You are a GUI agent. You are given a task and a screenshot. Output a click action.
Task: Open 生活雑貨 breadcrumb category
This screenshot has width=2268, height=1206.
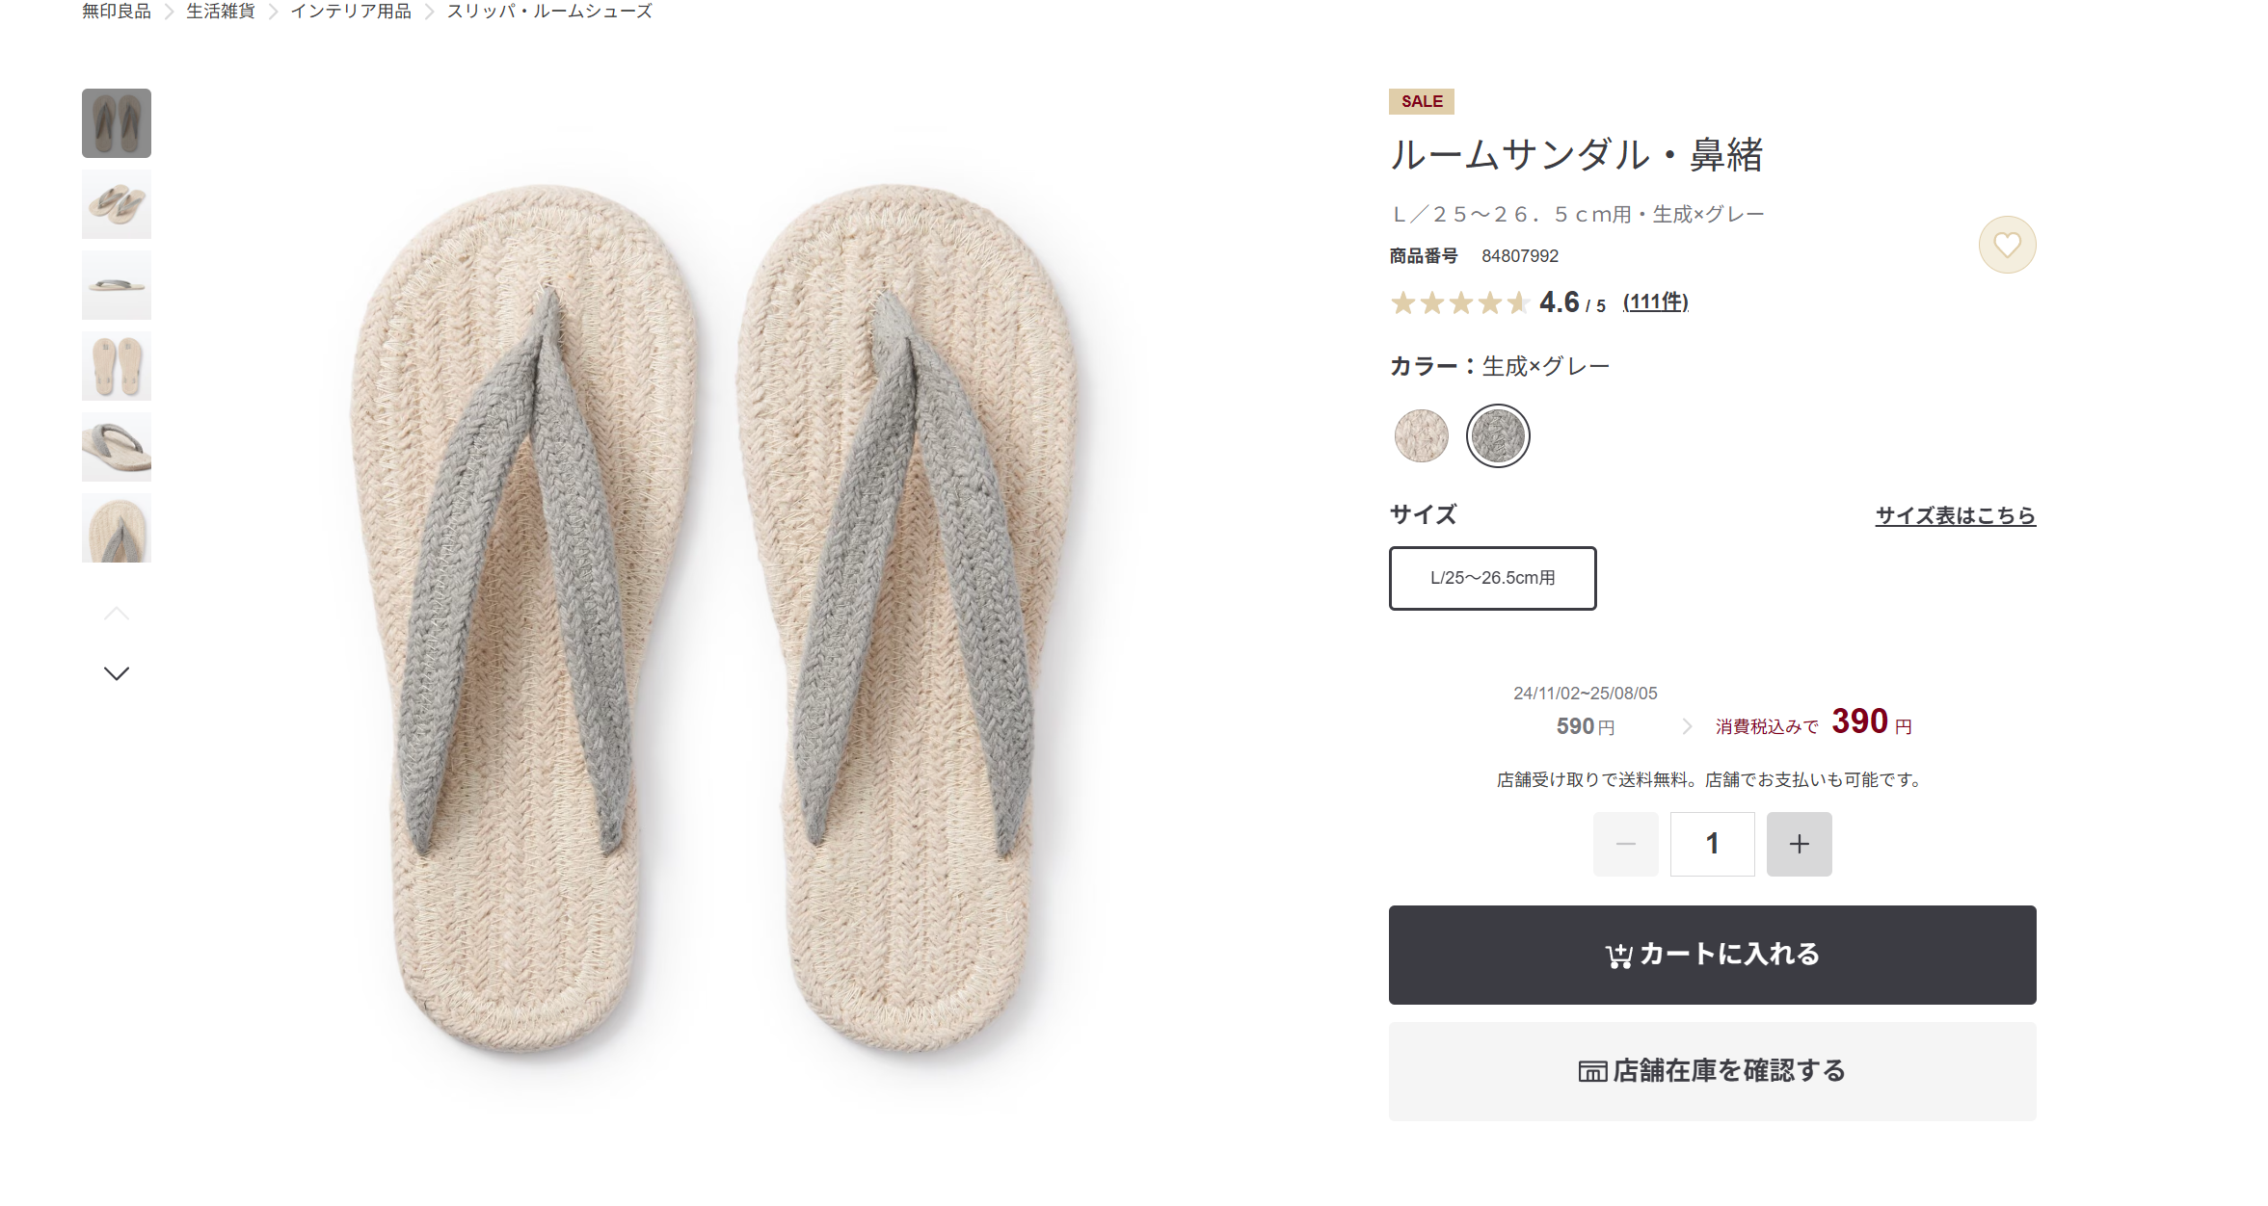tap(221, 12)
